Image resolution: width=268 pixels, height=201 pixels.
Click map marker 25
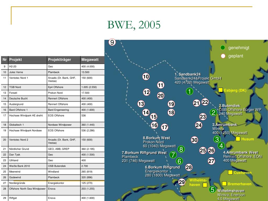tap(203, 150)
